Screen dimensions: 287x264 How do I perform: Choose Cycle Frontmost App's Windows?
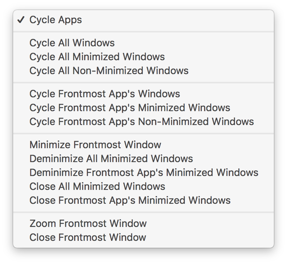click(x=105, y=94)
